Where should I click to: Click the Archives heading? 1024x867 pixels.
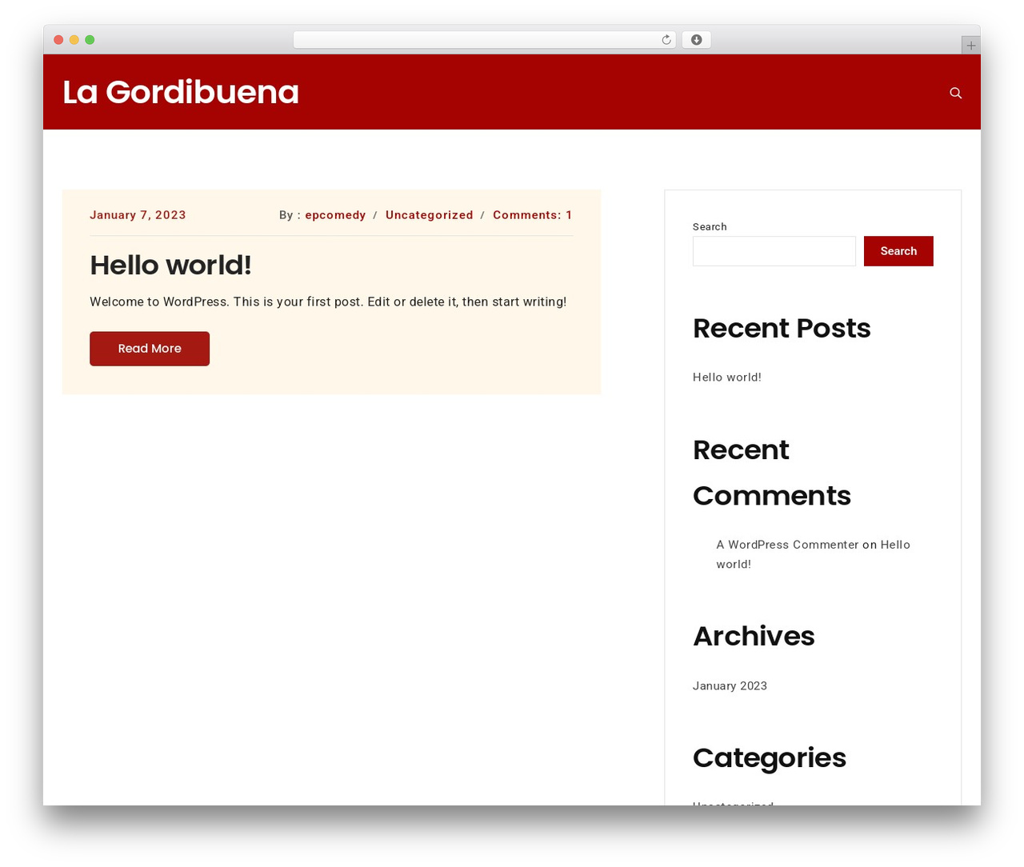(x=754, y=636)
